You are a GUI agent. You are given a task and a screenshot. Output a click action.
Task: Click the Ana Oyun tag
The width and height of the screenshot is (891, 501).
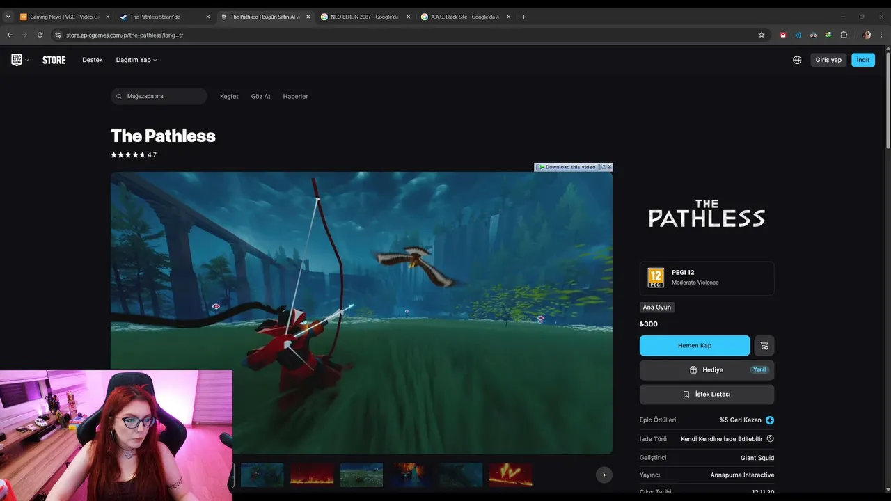[x=657, y=308]
